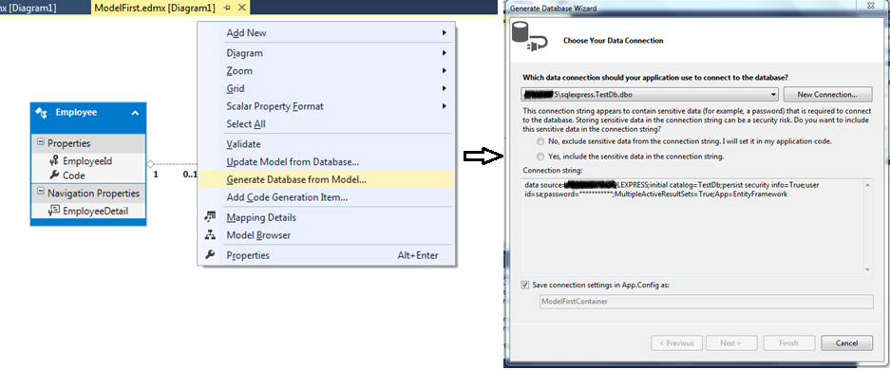The width and height of the screenshot is (890, 370).
Task: Switch to the partially hidden [Diagram1] tab
Action: tap(28, 8)
